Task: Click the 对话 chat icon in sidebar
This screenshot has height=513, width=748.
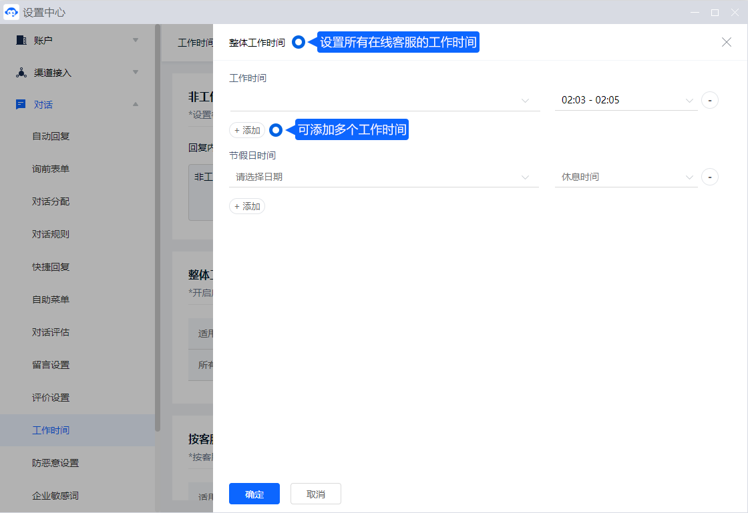Action: (21, 105)
